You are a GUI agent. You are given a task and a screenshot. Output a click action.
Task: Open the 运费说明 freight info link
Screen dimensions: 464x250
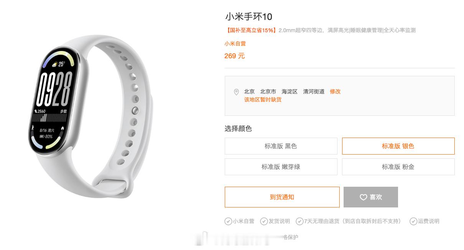pyautogui.click(x=429, y=221)
